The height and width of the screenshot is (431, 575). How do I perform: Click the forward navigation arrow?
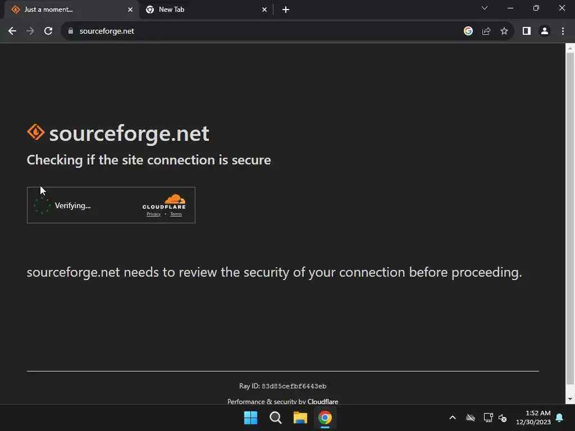click(x=30, y=31)
